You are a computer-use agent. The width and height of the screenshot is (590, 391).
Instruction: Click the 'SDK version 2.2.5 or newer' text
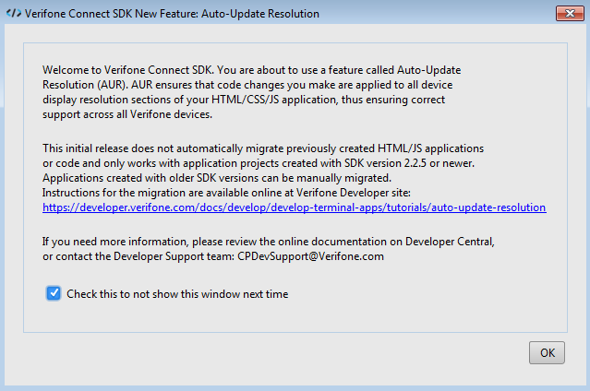409,163
